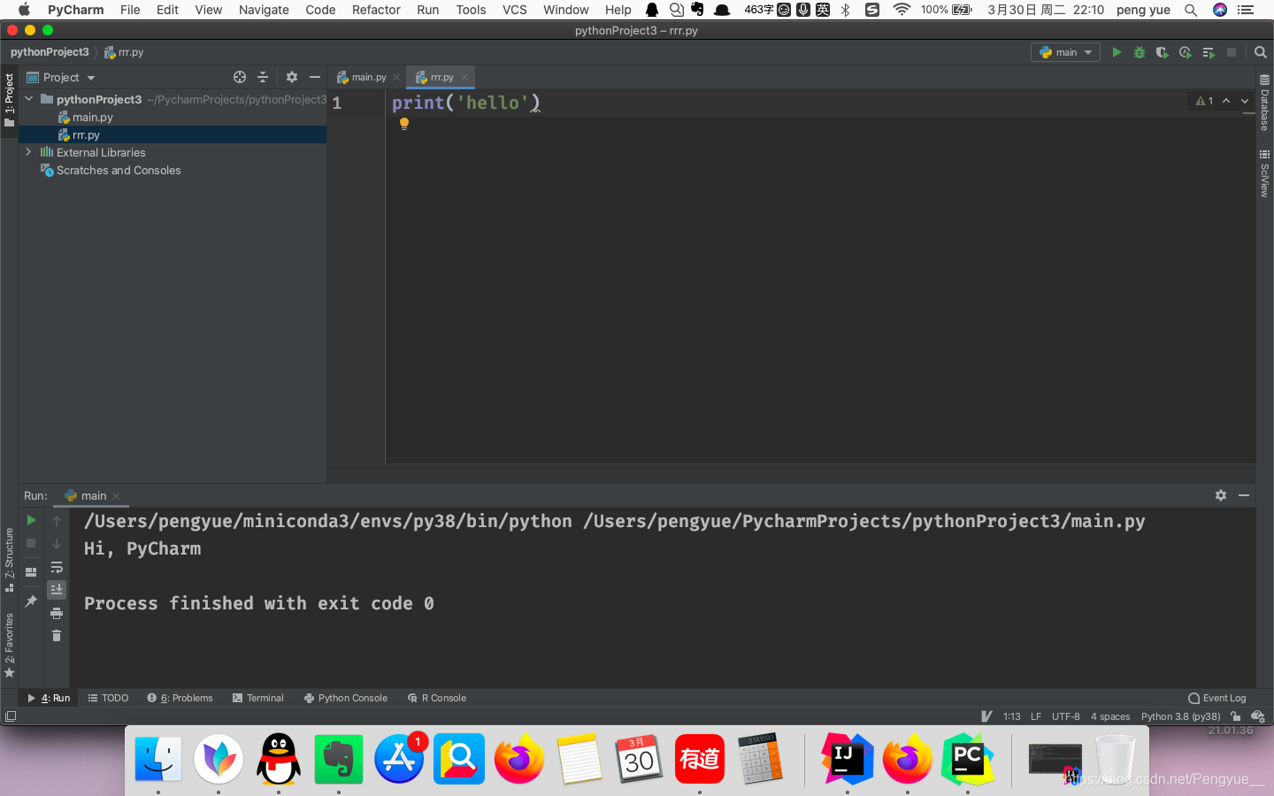This screenshot has height=796, width=1274.
Task: Select the main tab in Run panel
Action: [x=92, y=495]
